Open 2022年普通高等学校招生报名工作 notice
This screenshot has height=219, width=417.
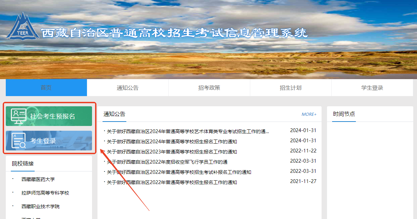(172, 182)
